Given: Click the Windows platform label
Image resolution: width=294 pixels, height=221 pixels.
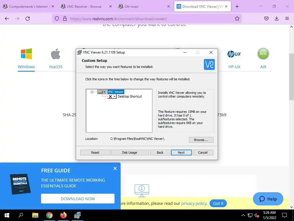Looking at the screenshot, I should (26, 67).
